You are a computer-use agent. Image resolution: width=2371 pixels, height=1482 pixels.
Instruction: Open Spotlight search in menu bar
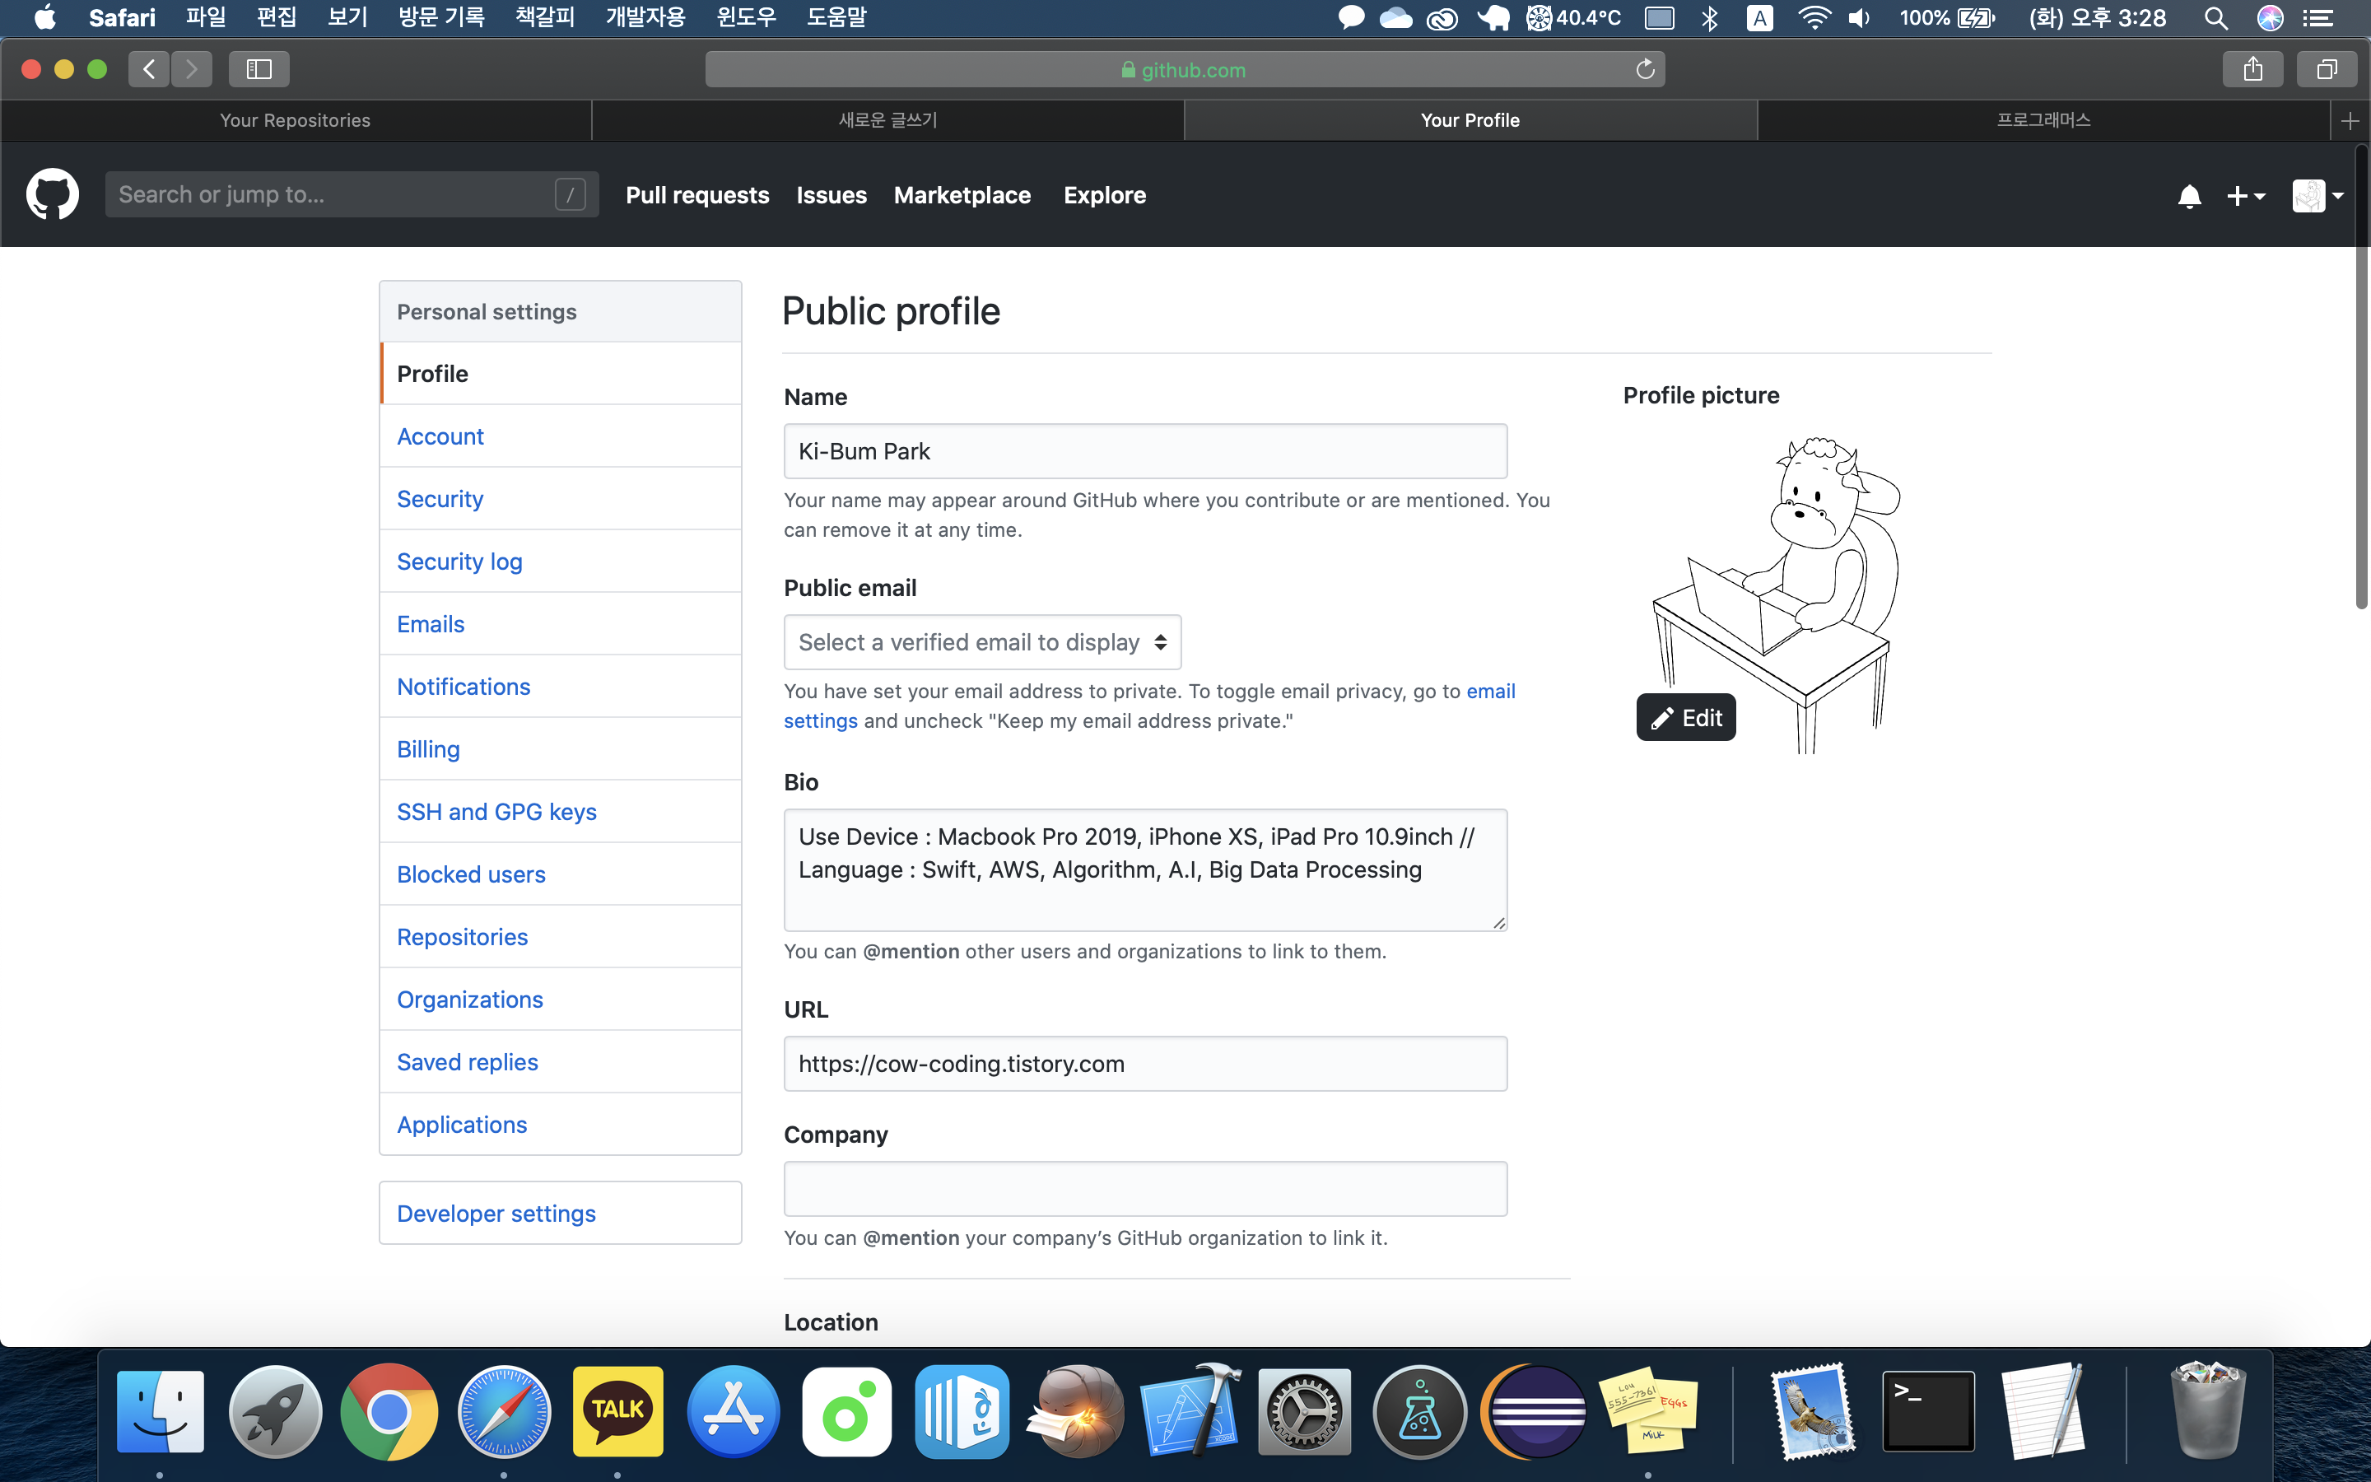[x=2215, y=17]
